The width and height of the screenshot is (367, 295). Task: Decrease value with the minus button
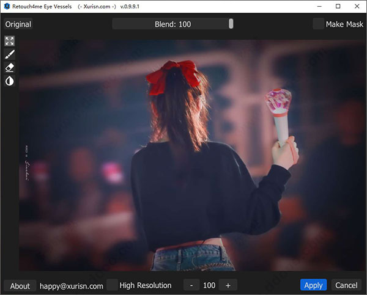coord(191,285)
